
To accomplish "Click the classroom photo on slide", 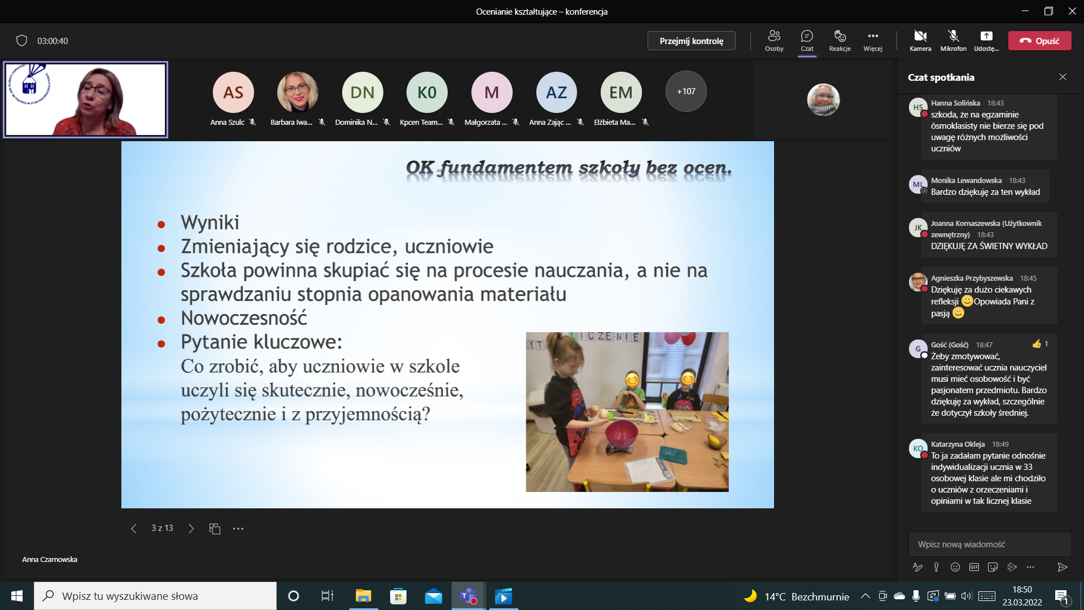I will (x=627, y=412).
